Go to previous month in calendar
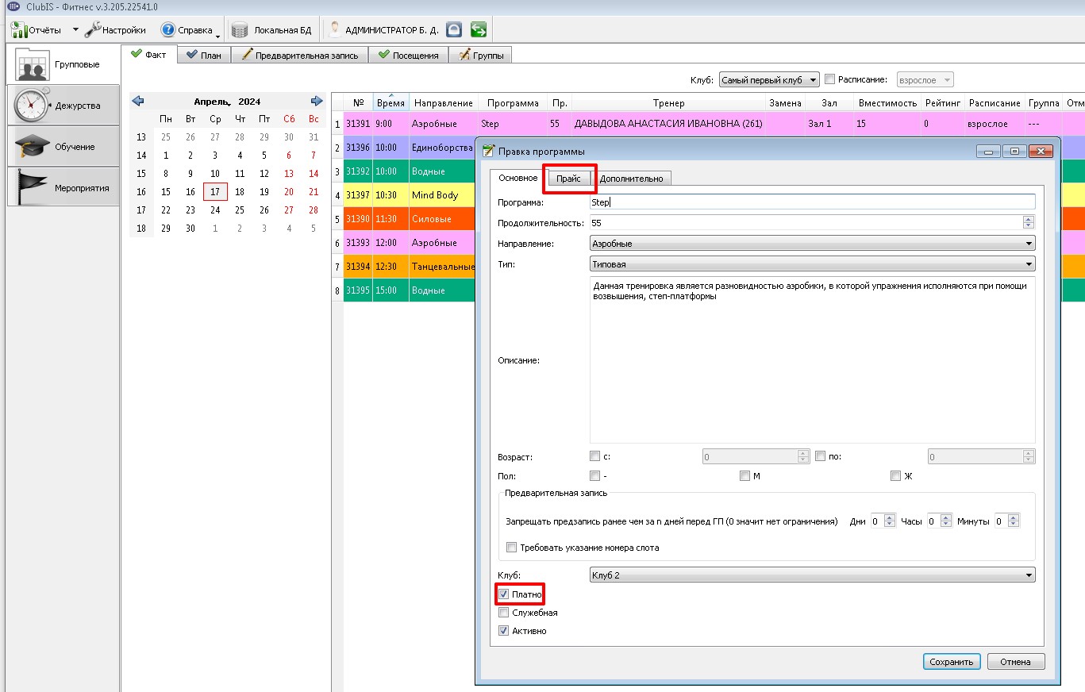 138,101
